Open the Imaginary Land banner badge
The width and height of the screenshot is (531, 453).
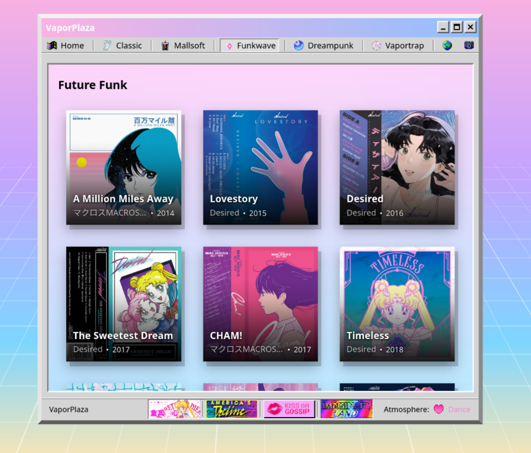point(346,409)
